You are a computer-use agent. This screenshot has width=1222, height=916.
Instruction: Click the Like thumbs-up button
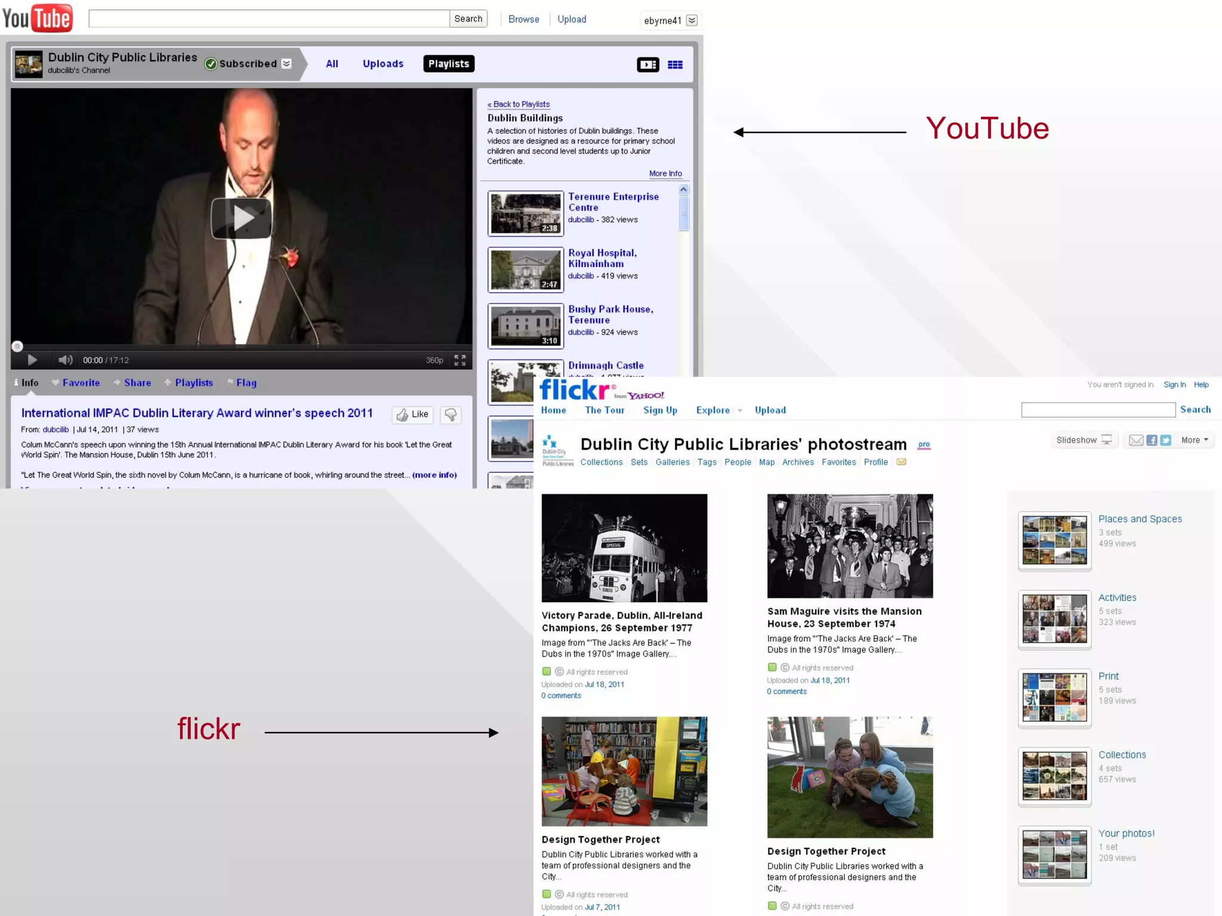click(x=412, y=414)
